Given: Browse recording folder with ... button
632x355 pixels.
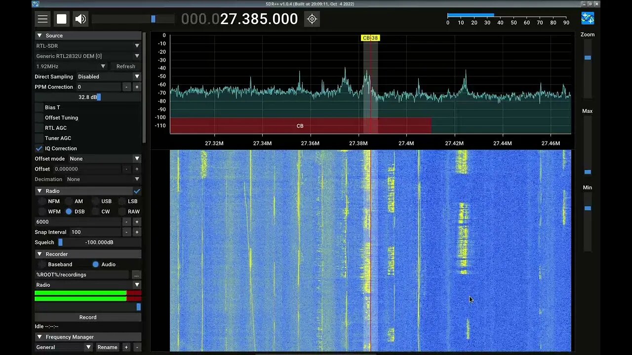Looking at the screenshot, I should (136, 275).
